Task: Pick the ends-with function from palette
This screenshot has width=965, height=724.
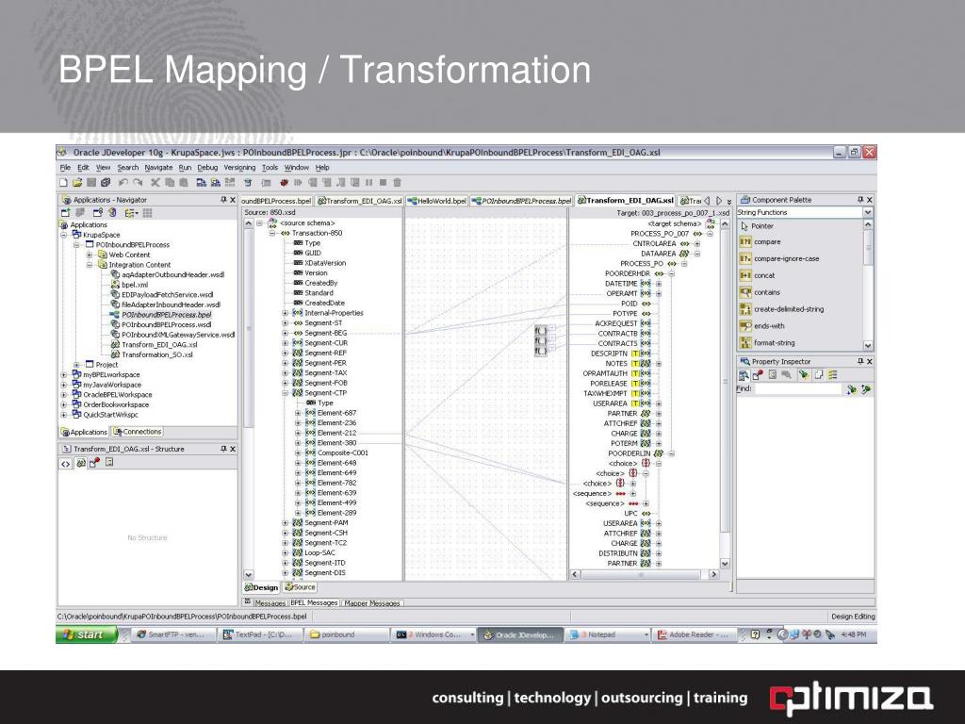Action: [x=762, y=325]
